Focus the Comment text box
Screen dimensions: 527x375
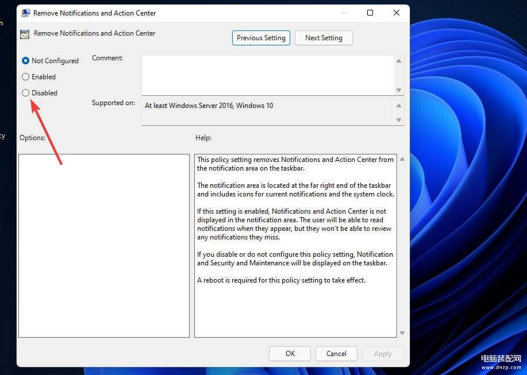(x=267, y=75)
